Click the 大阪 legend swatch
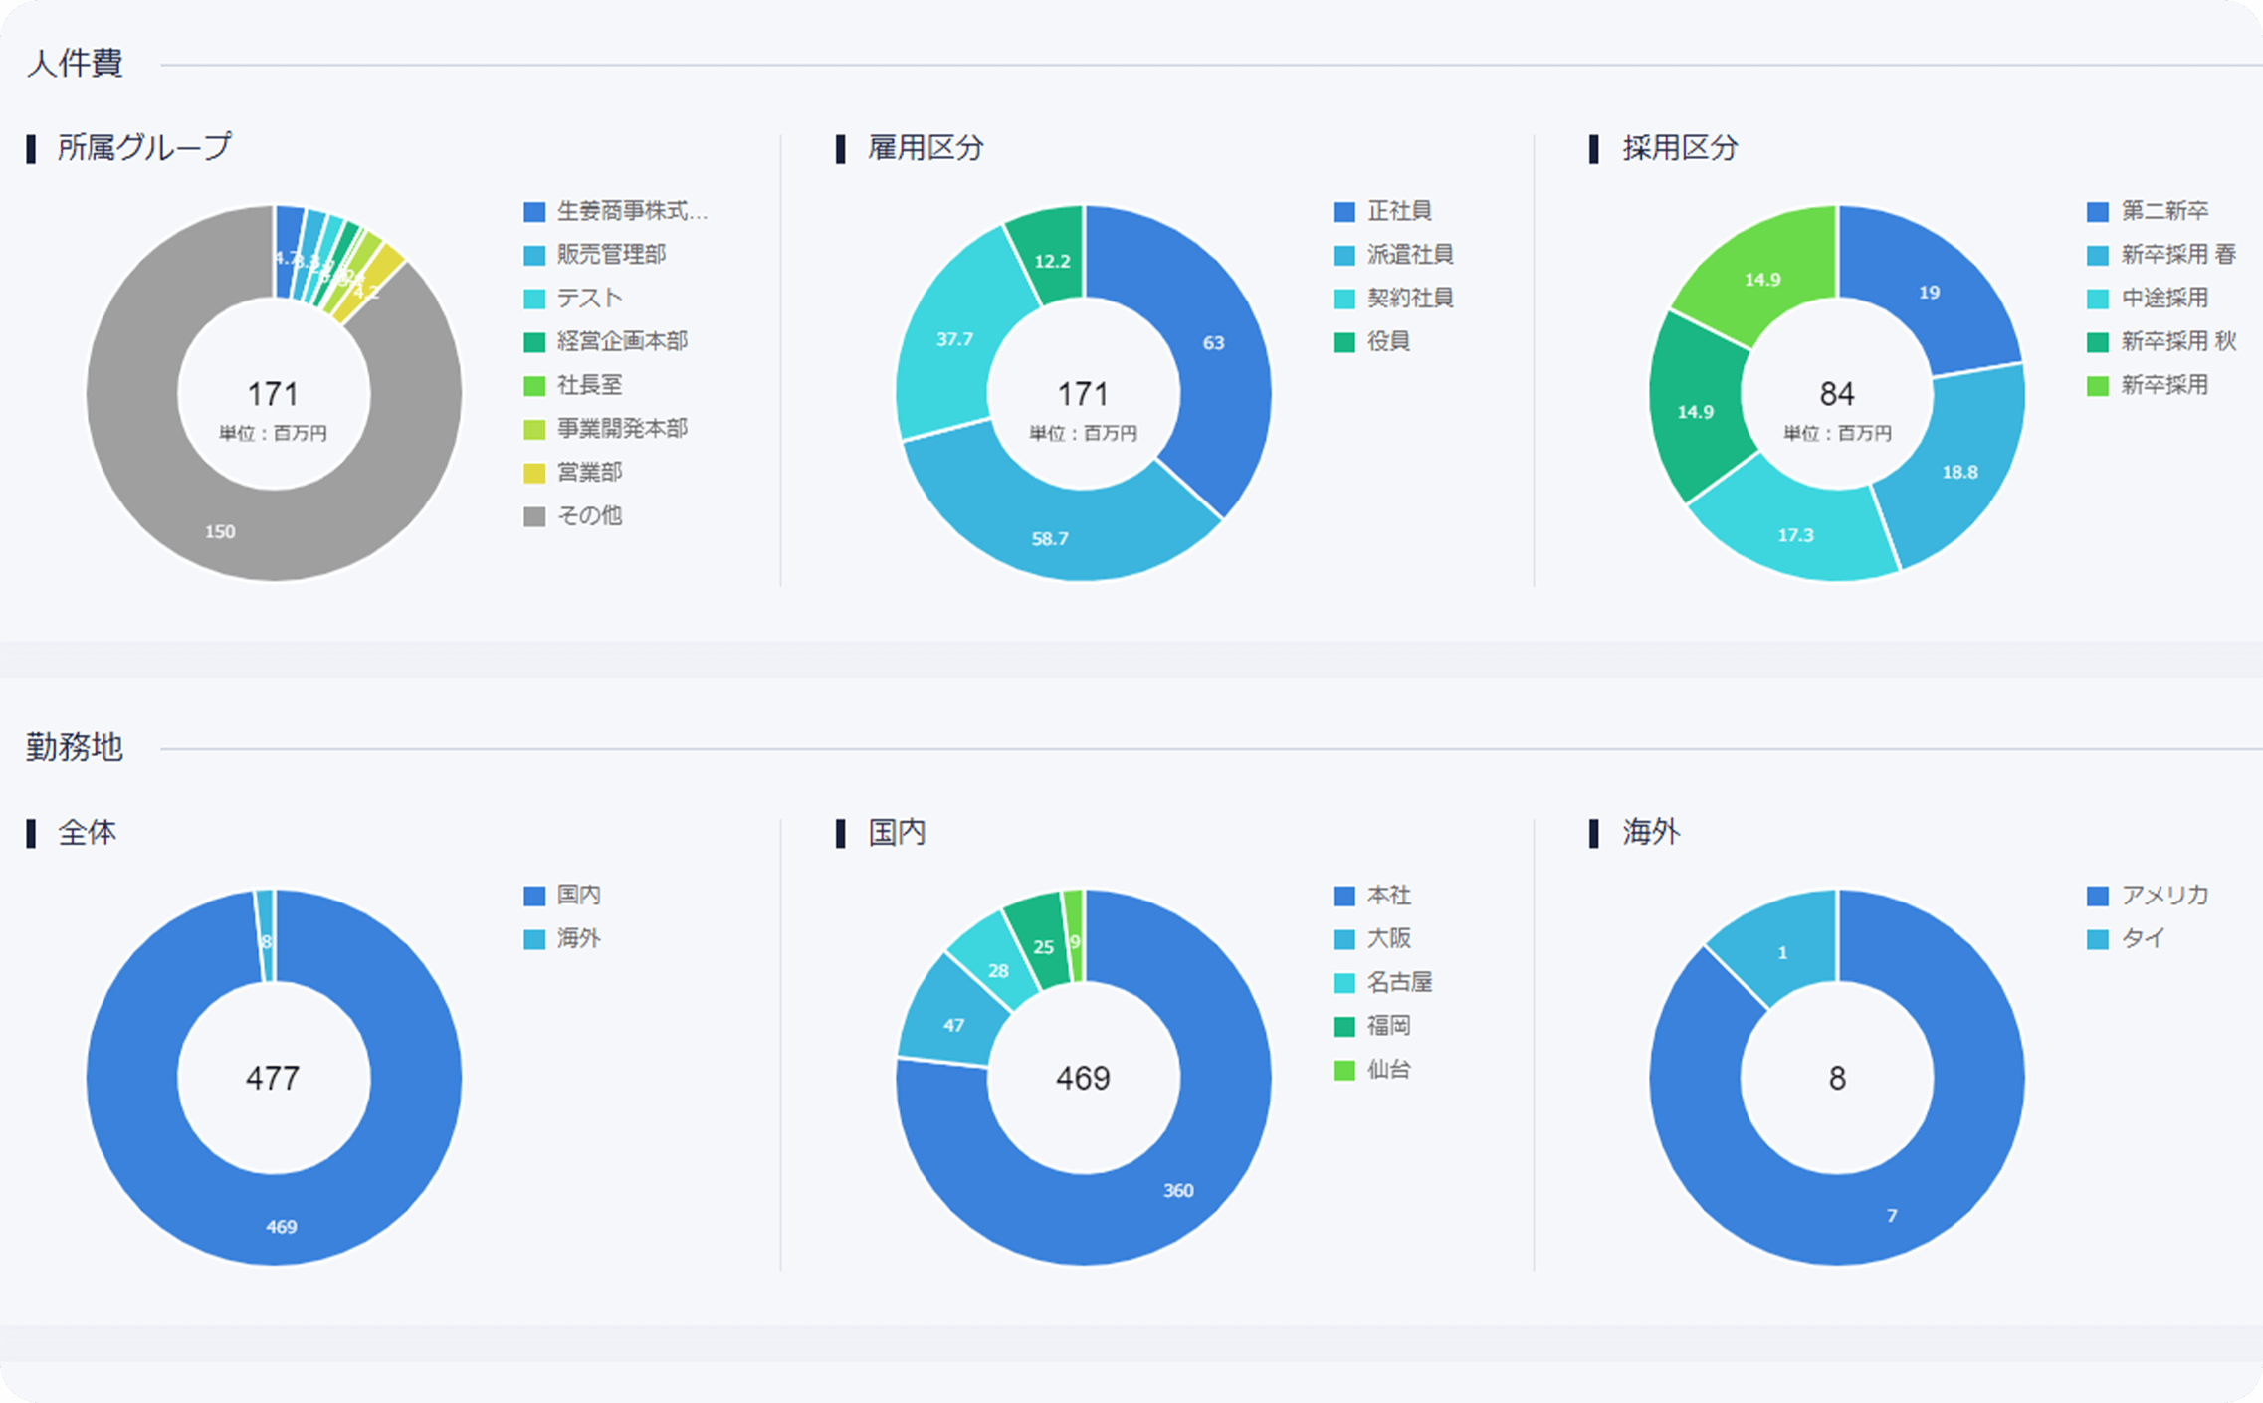Viewport: 2263px width, 1403px height. [x=1343, y=939]
